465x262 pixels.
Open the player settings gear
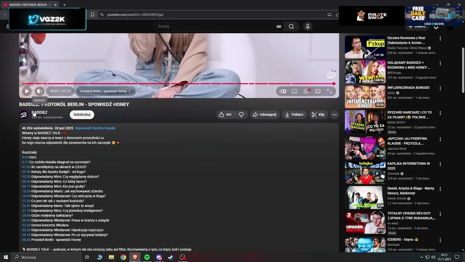pyautogui.click(x=306, y=91)
